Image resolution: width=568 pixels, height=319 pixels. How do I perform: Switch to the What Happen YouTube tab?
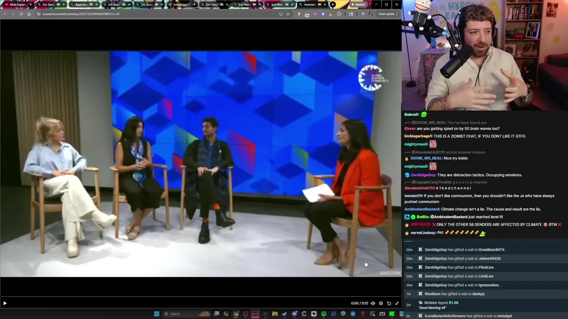(18, 4)
